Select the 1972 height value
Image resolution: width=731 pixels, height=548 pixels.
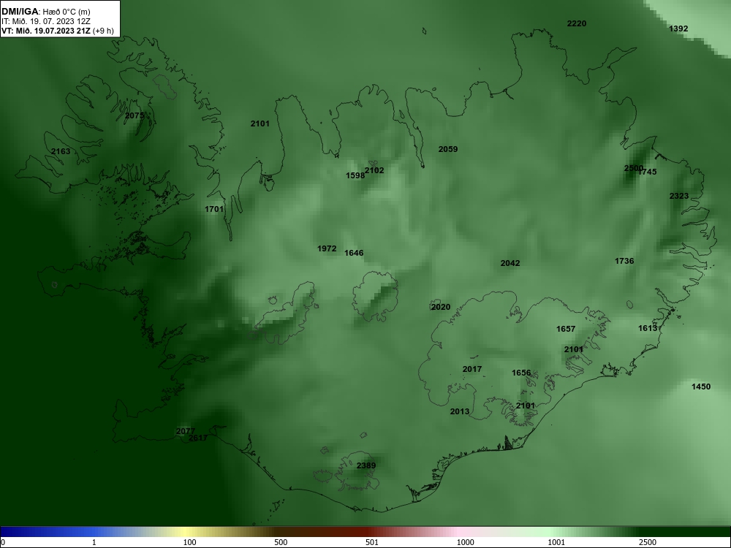327,249
